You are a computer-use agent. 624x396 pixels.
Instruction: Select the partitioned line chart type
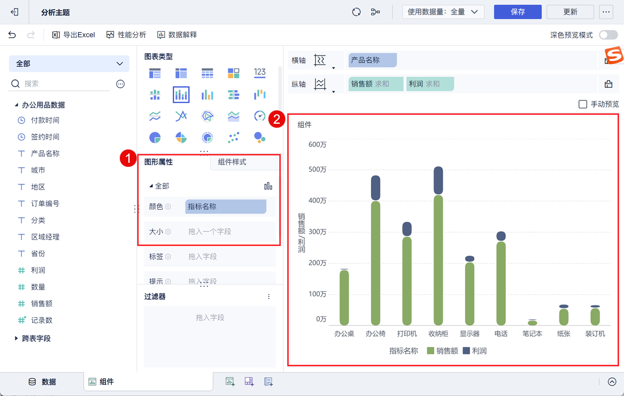point(155,116)
